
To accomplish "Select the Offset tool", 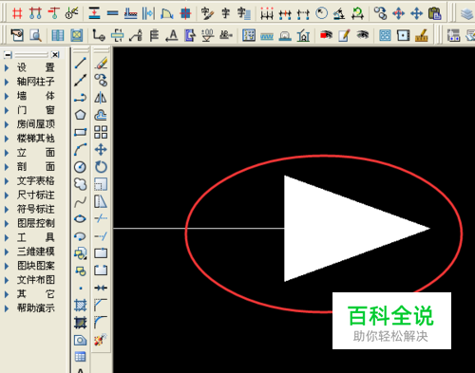I will (x=101, y=115).
